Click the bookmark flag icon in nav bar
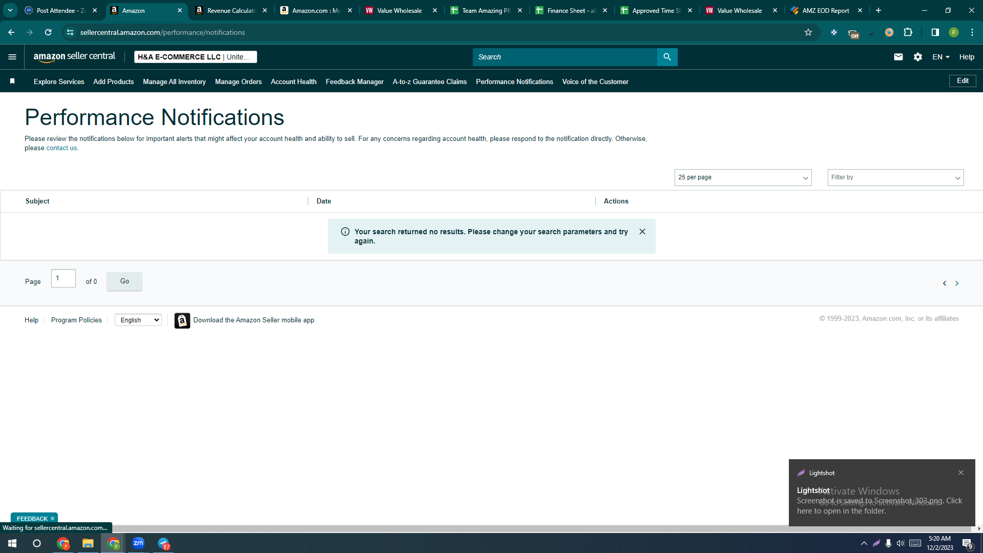Viewport: 983px width, 553px height. tap(12, 81)
